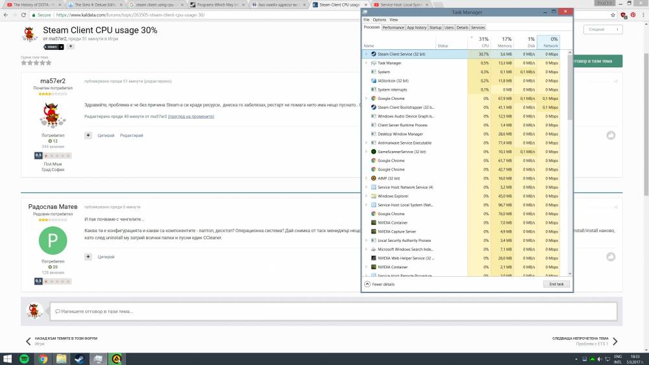Click reply text field on forum
This screenshot has width=649, height=365.
334,311
